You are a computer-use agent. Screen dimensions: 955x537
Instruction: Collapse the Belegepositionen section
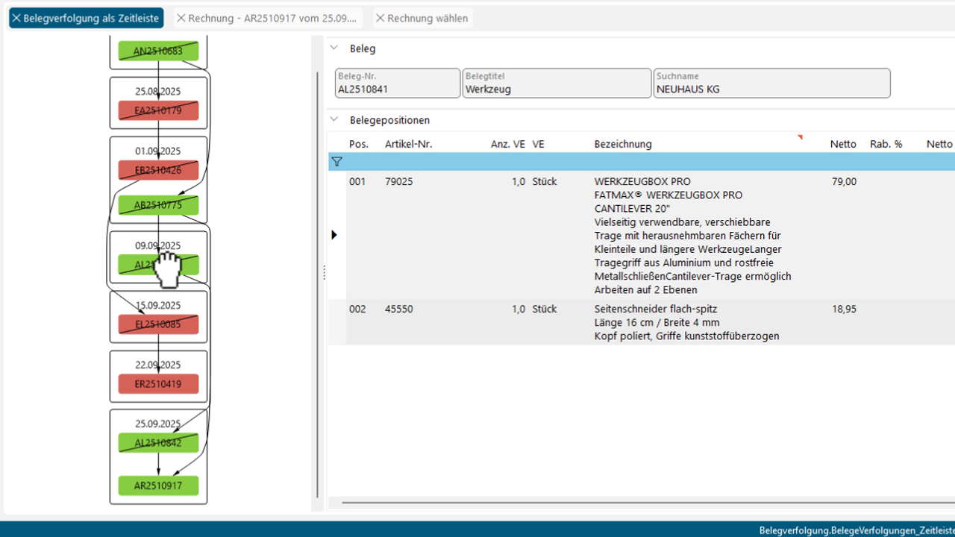(x=334, y=120)
